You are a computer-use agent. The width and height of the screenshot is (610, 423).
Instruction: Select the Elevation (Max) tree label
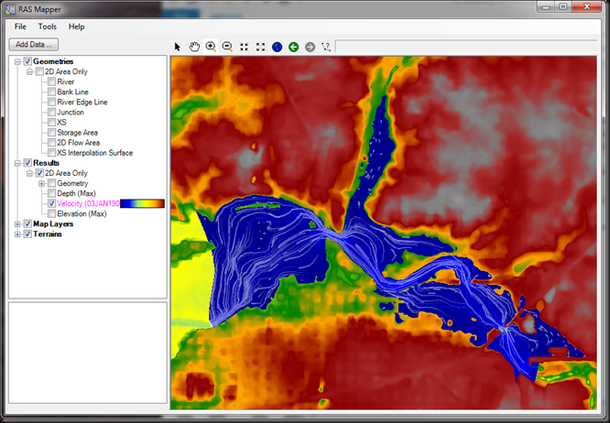pyautogui.click(x=82, y=213)
